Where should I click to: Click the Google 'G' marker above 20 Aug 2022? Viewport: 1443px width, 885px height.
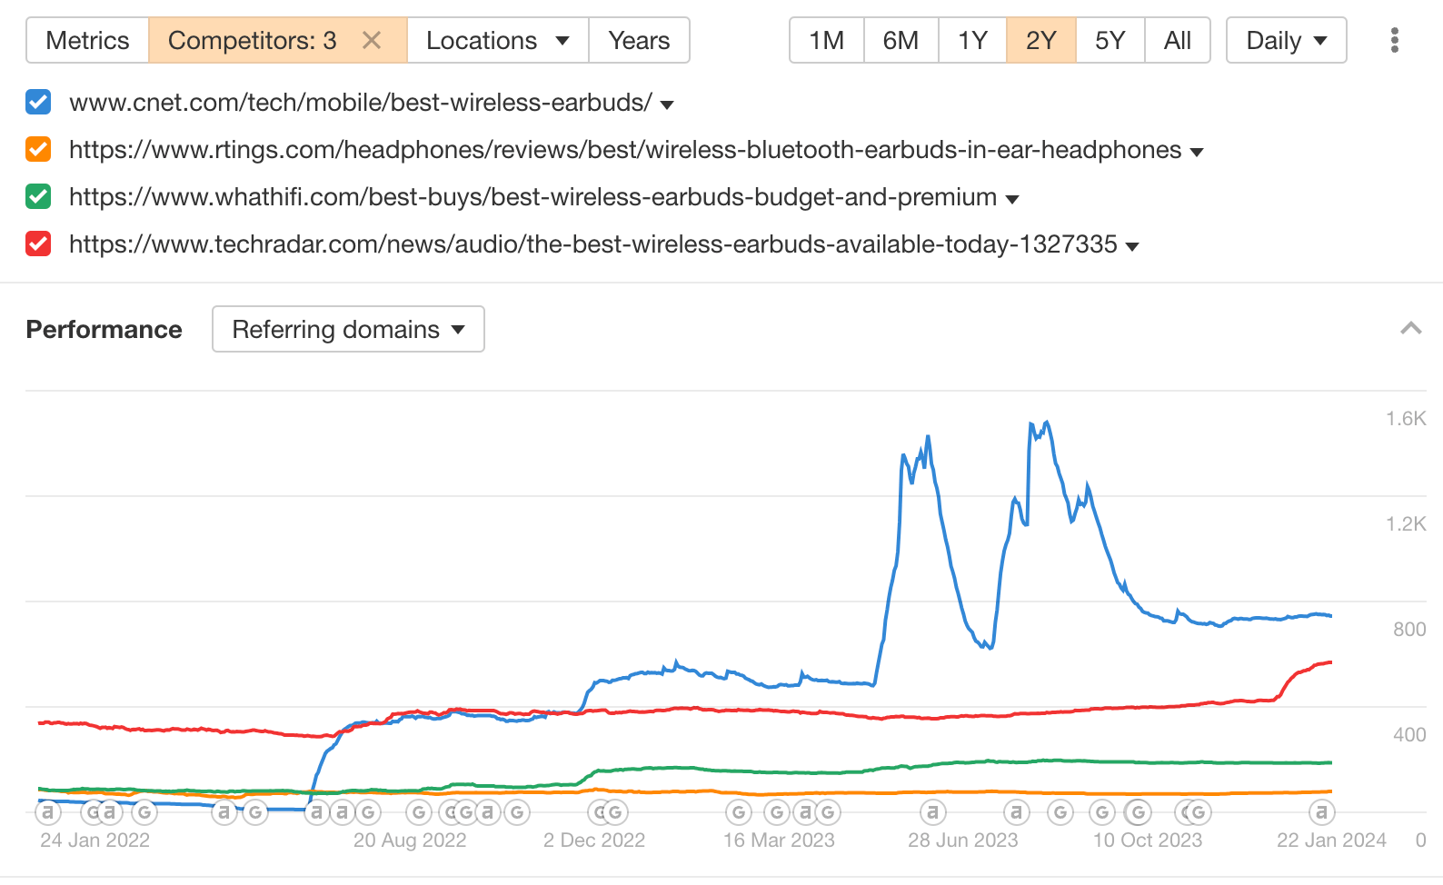[418, 811]
